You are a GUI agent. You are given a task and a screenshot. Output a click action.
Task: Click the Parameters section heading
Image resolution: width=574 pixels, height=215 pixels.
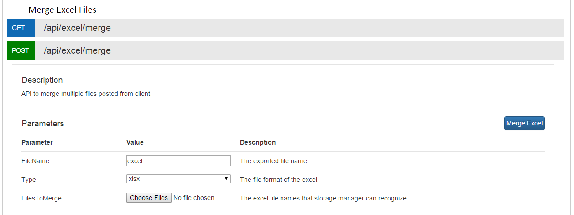(43, 124)
